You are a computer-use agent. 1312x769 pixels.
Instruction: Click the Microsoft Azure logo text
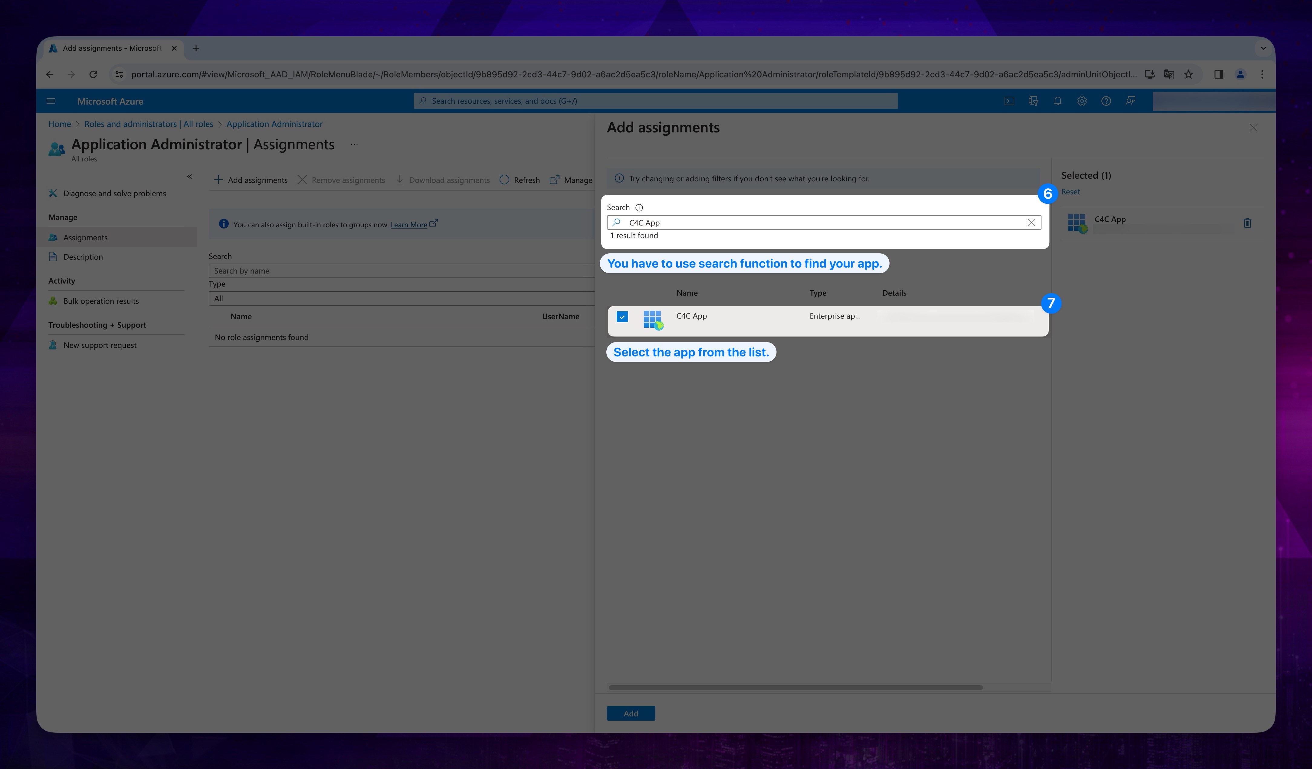click(x=110, y=101)
